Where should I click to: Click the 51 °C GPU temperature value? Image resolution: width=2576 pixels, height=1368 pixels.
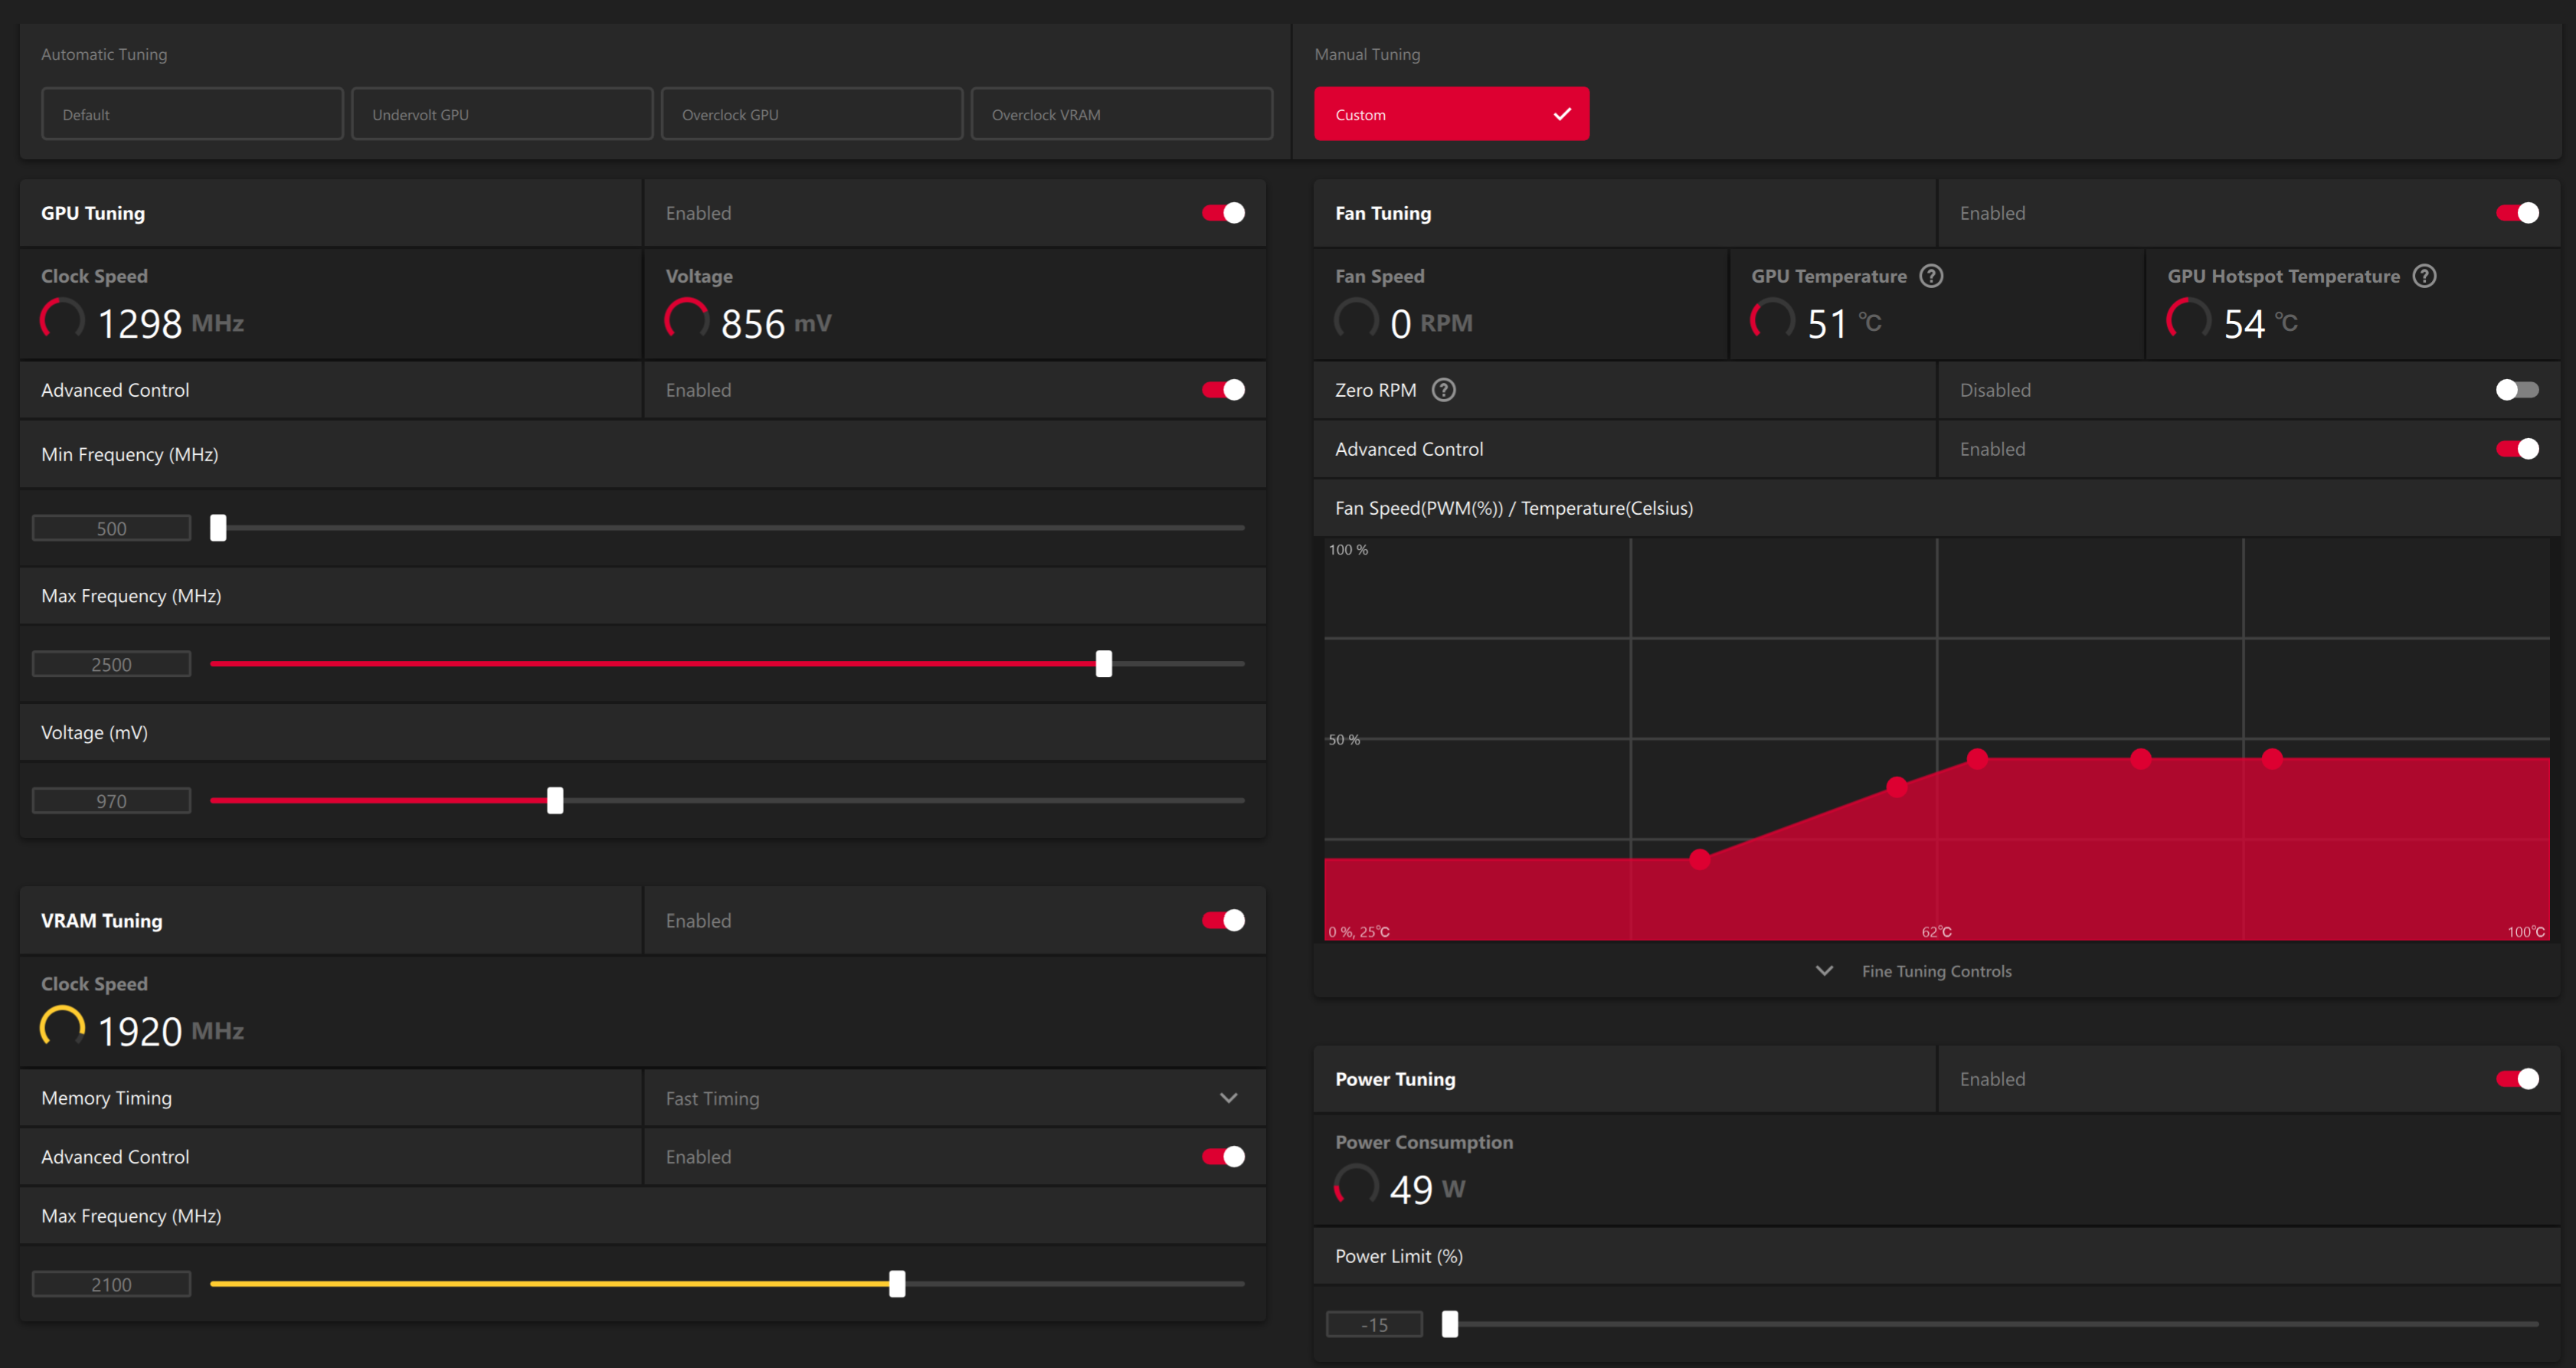pos(1844,323)
